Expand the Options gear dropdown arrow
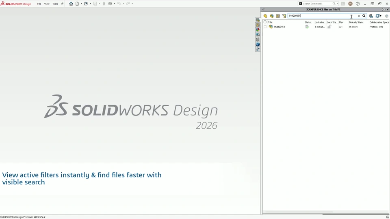The height and width of the screenshot is (219, 390). click(115, 4)
